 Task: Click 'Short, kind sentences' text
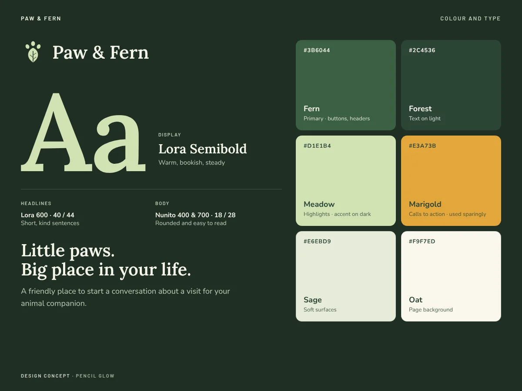pos(50,223)
